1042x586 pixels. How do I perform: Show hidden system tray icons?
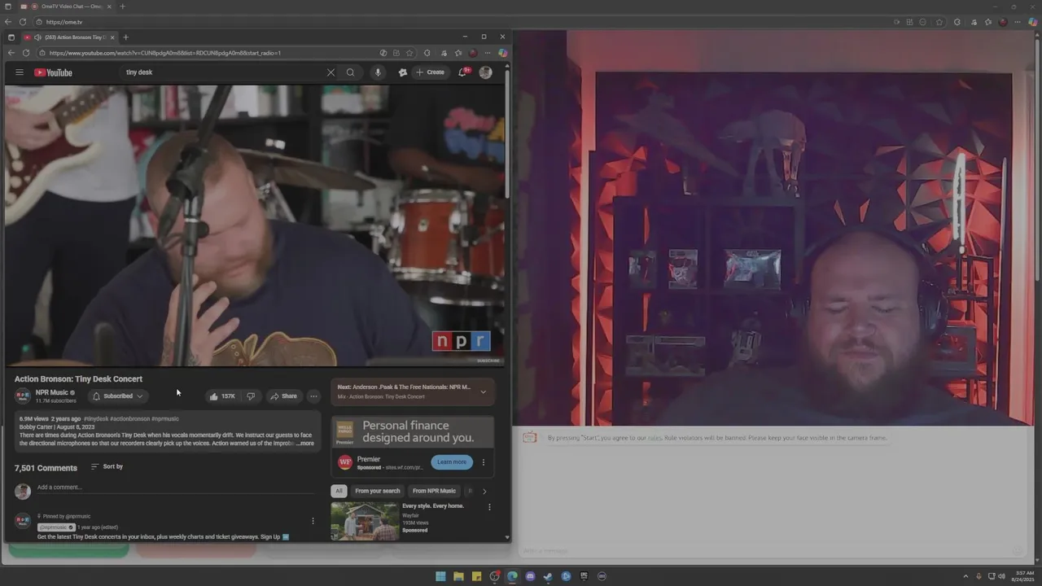(965, 576)
